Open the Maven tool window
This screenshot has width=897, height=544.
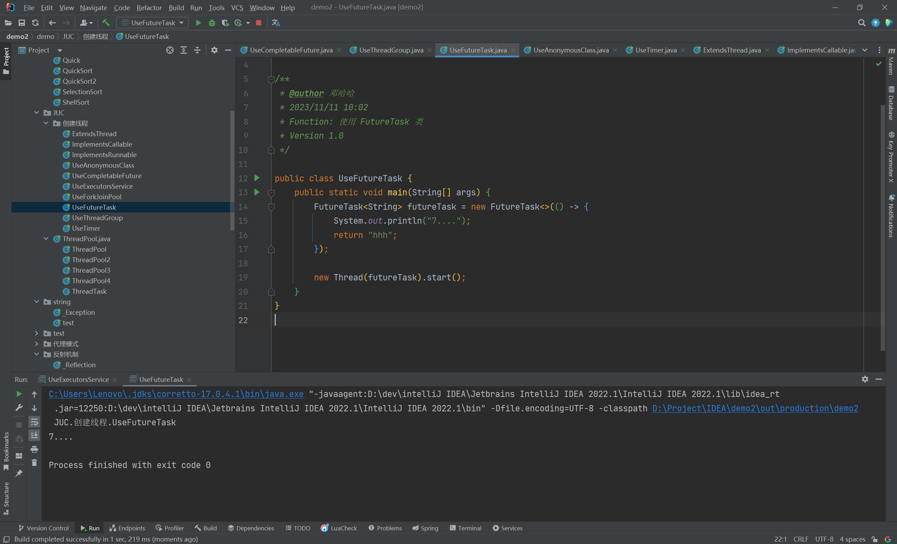(x=891, y=62)
